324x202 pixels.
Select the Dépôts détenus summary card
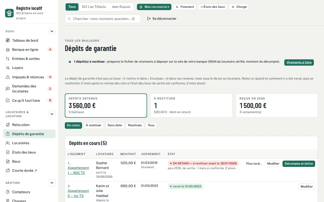[x=106, y=106]
